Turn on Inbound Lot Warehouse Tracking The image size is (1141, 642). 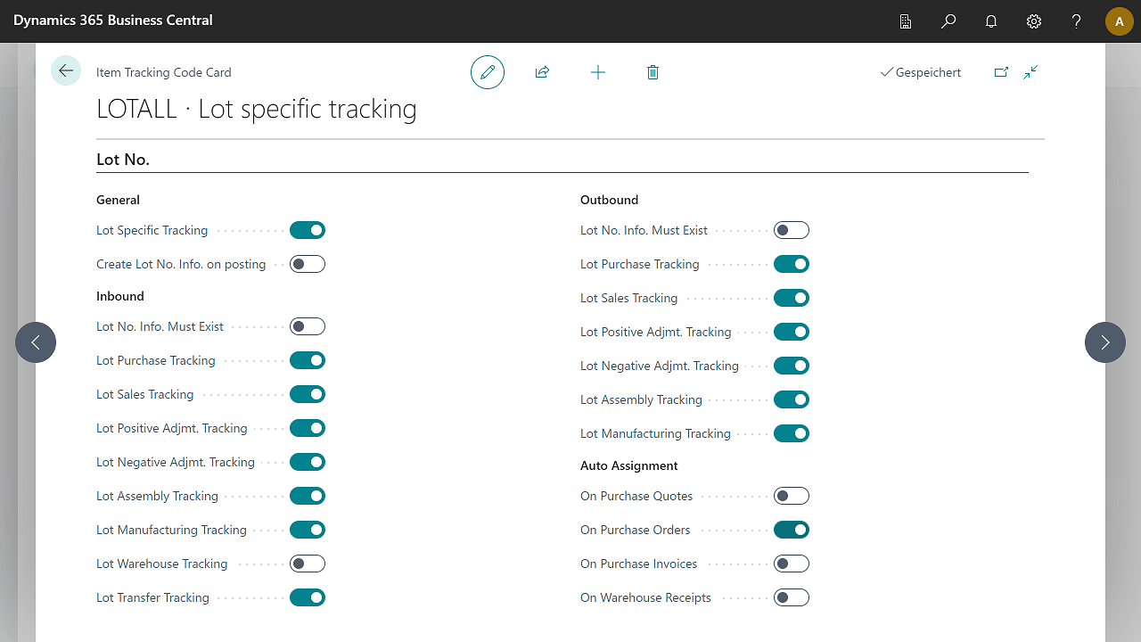coord(308,564)
